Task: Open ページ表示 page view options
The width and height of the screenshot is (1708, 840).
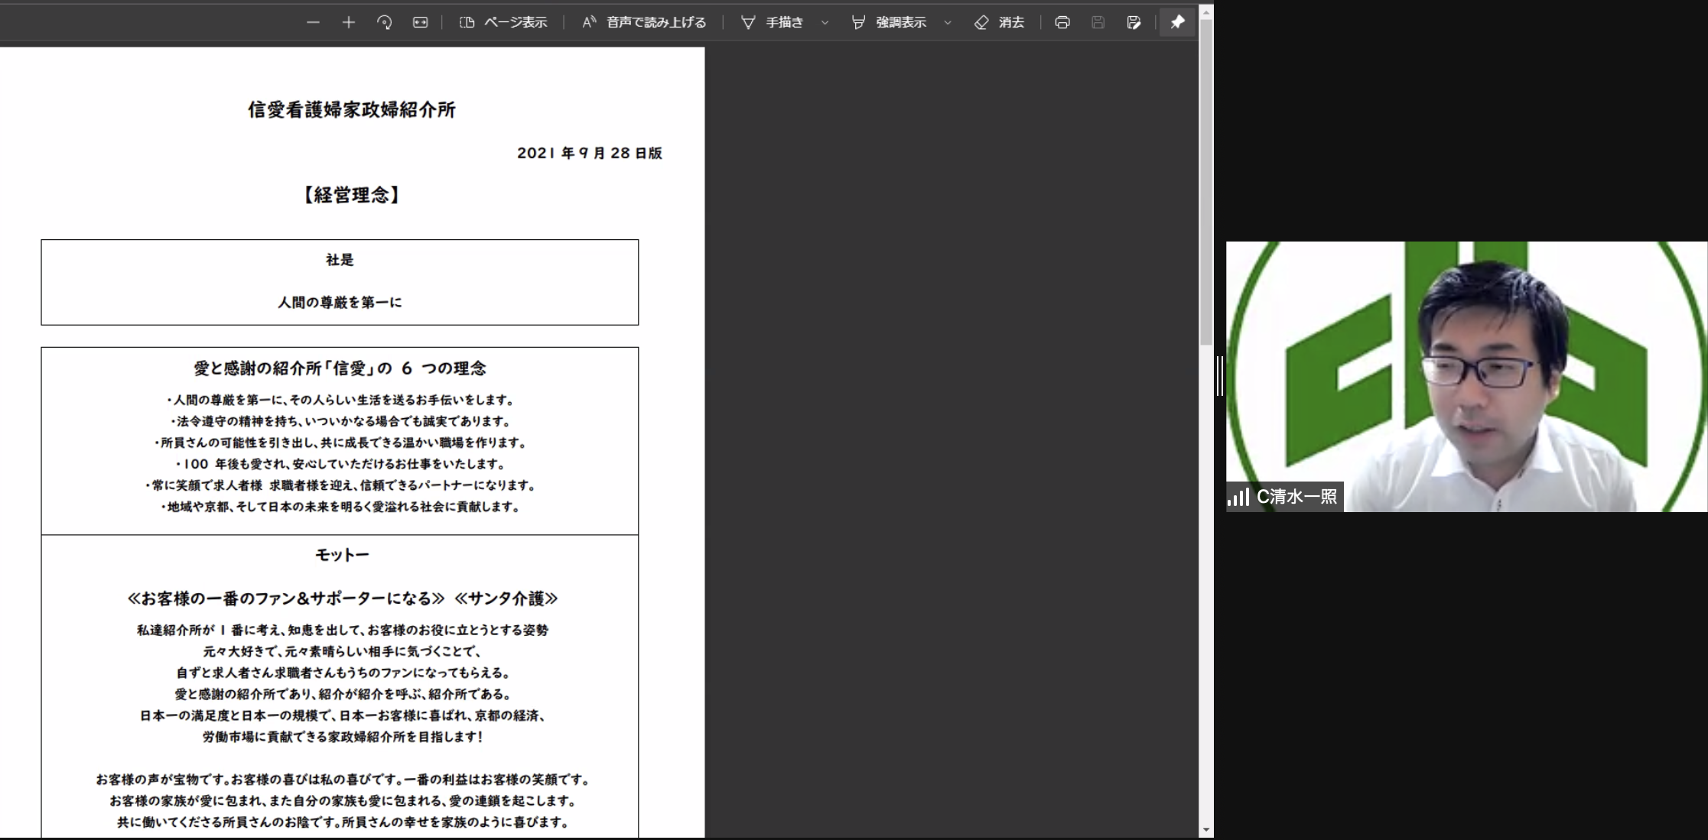Action: point(503,22)
